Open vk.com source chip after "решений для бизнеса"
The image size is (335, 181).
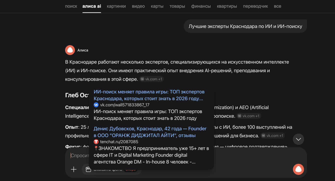pyautogui.click(x=272, y=136)
